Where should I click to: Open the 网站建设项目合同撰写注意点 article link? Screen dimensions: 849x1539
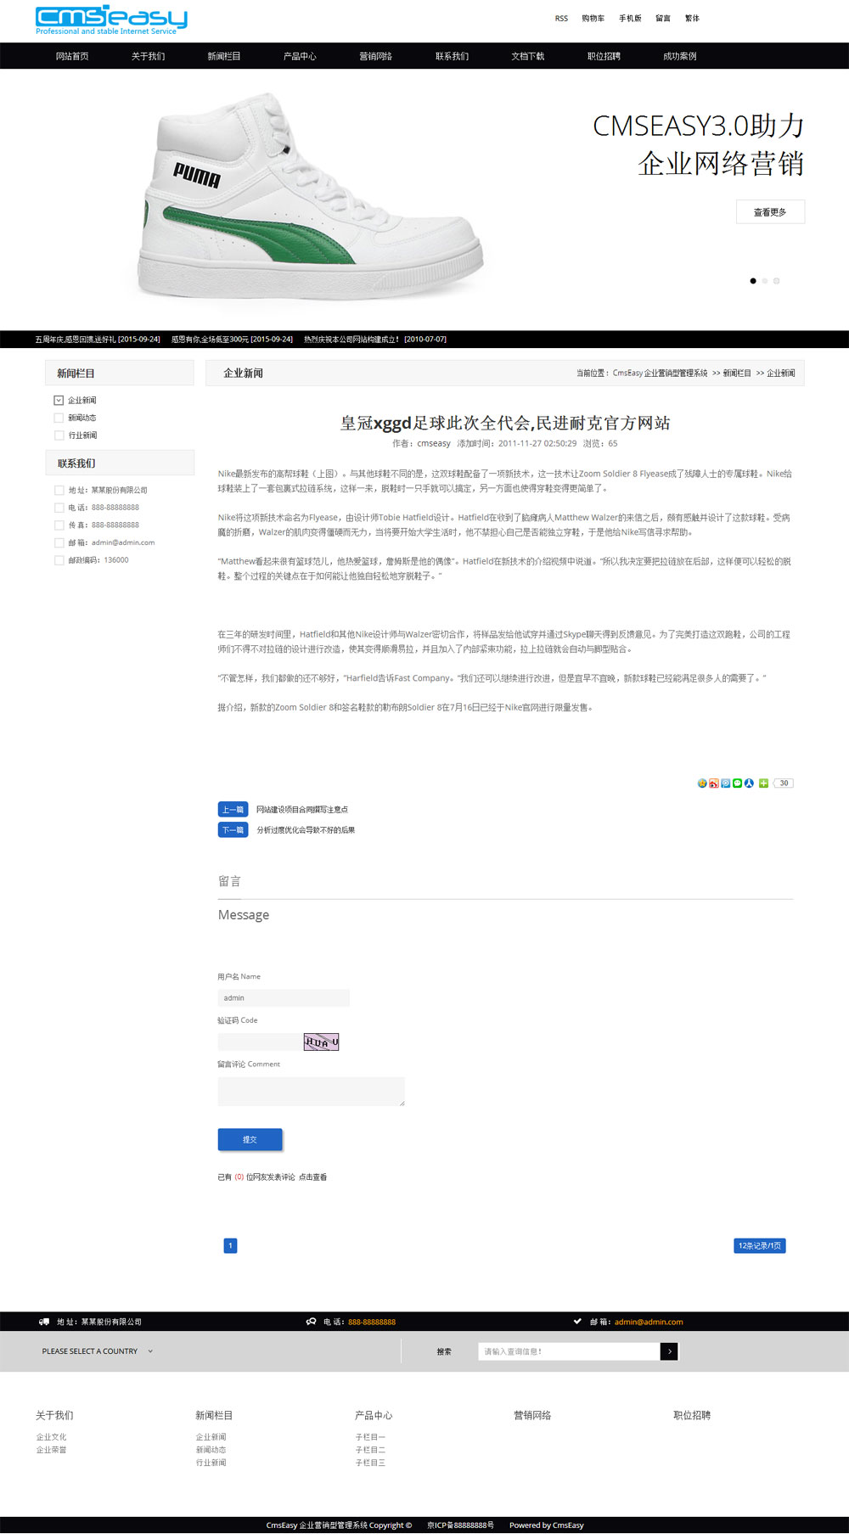(x=302, y=810)
